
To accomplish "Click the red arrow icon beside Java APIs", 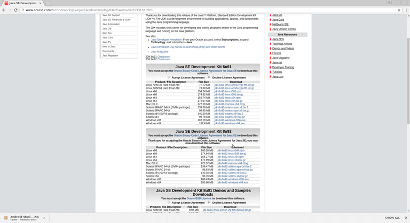I will [270, 39].
